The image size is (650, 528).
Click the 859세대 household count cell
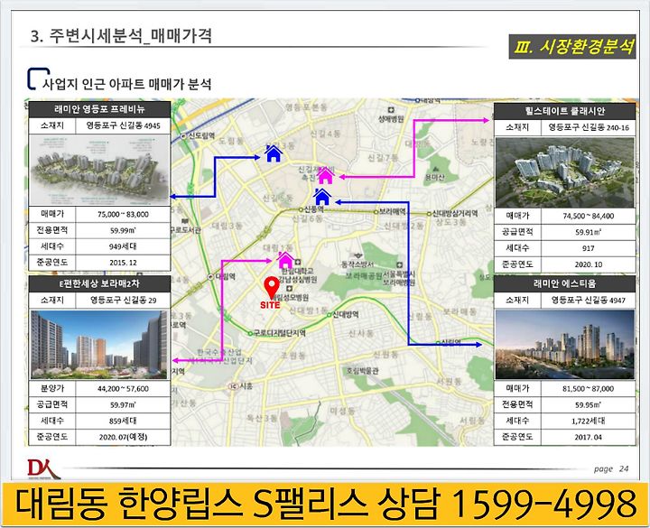(123, 421)
